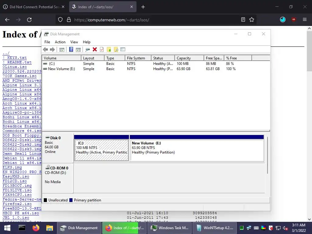The width and height of the screenshot is (312, 234).
Task: Open the HBCD_PE_x64.iso link
Action: (x=21, y=213)
